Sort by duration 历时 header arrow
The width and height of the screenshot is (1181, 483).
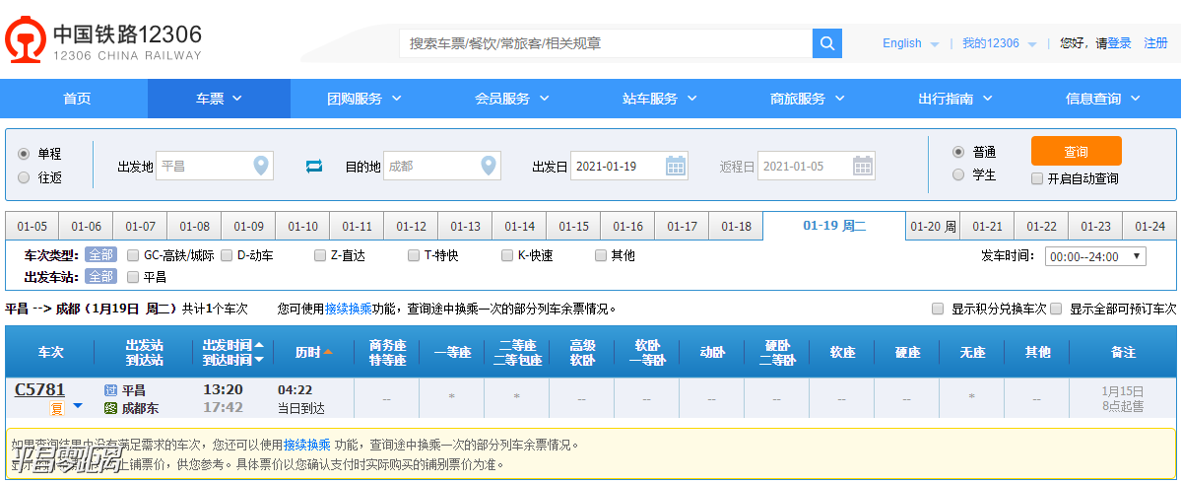click(328, 352)
